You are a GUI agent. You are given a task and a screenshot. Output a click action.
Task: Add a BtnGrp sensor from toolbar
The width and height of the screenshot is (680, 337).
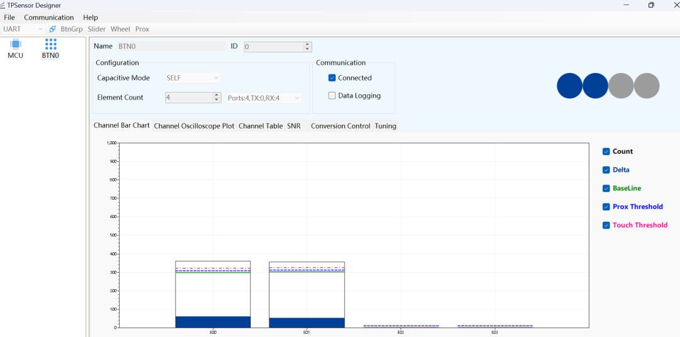coord(72,29)
